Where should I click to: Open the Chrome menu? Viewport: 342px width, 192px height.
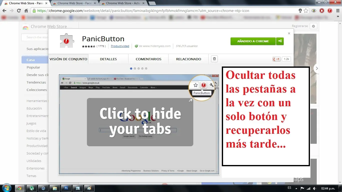(x=338, y=11)
